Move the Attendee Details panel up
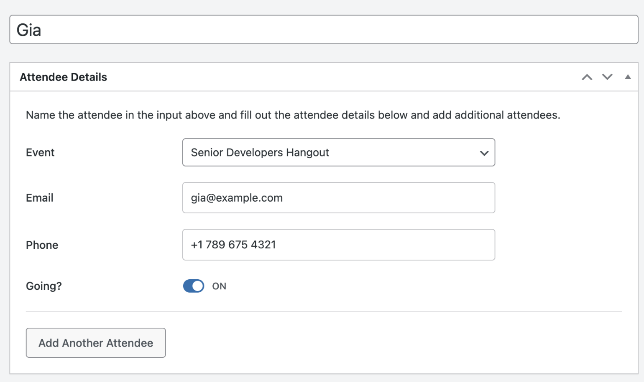 click(587, 77)
